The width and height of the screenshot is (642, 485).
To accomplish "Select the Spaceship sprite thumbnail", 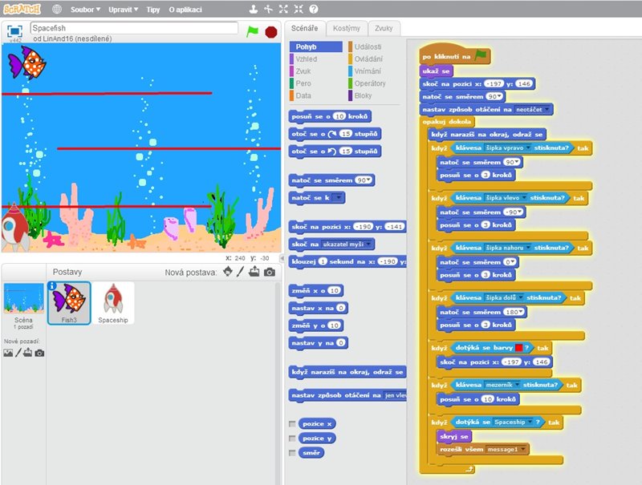I will point(113,302).
